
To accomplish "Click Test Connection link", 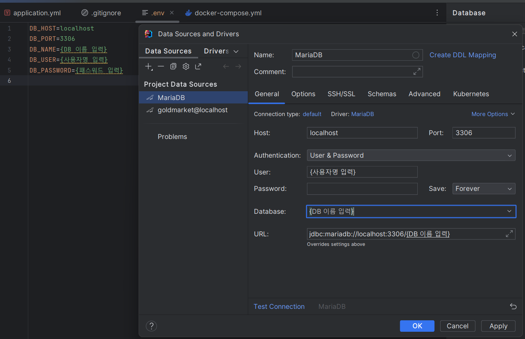I will tap(279, 307).
